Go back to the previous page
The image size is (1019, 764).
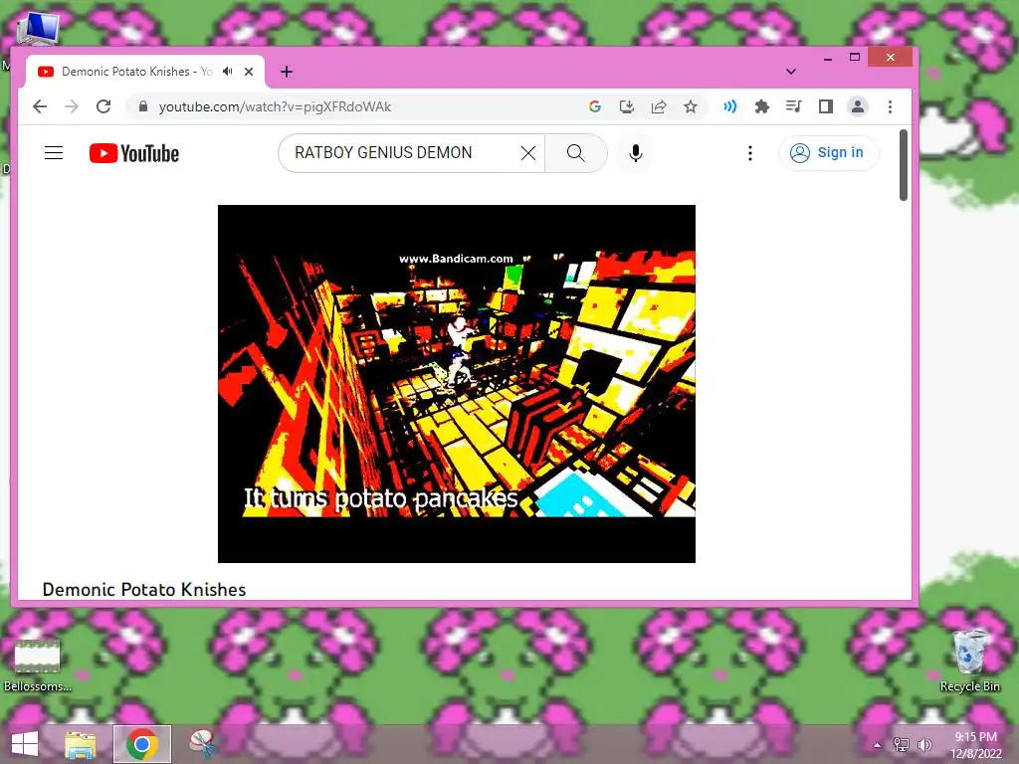tap(40, 106)
